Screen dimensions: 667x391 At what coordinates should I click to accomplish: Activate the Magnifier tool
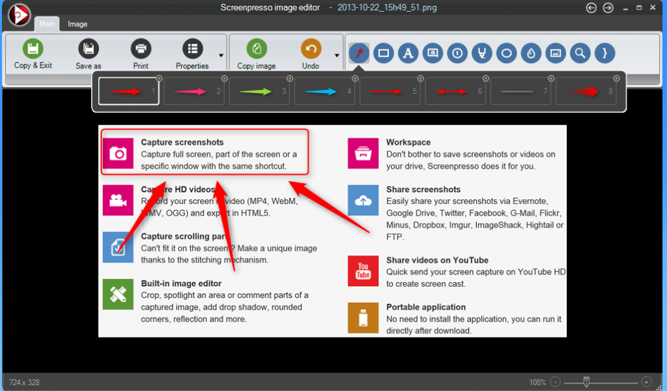click(580, 53)
